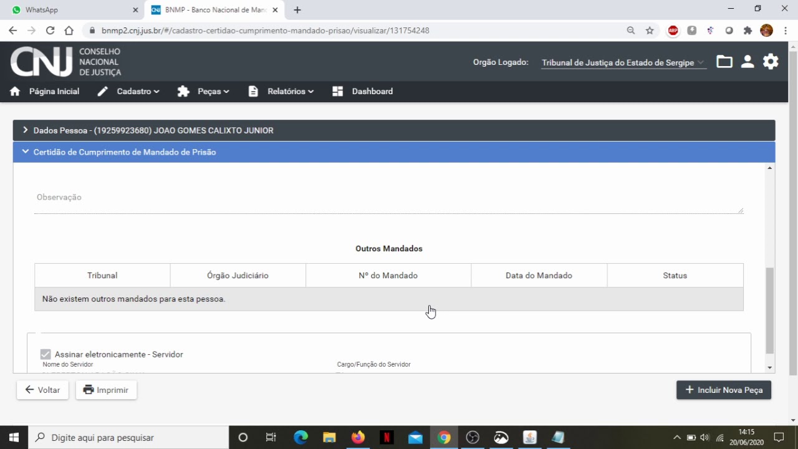The image size is (798, 449).
Task: Click the CNJ logo
Action: [66, 62]
